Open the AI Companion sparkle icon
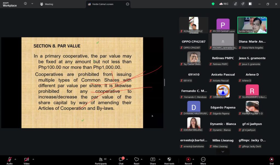 point(243,4)
